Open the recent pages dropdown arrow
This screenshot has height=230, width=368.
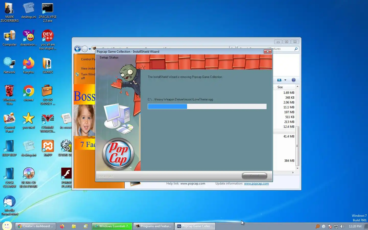pos(90,49)
